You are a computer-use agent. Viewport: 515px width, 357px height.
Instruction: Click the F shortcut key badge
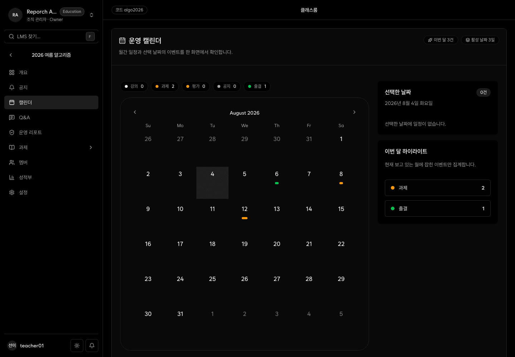pos(90,36)
